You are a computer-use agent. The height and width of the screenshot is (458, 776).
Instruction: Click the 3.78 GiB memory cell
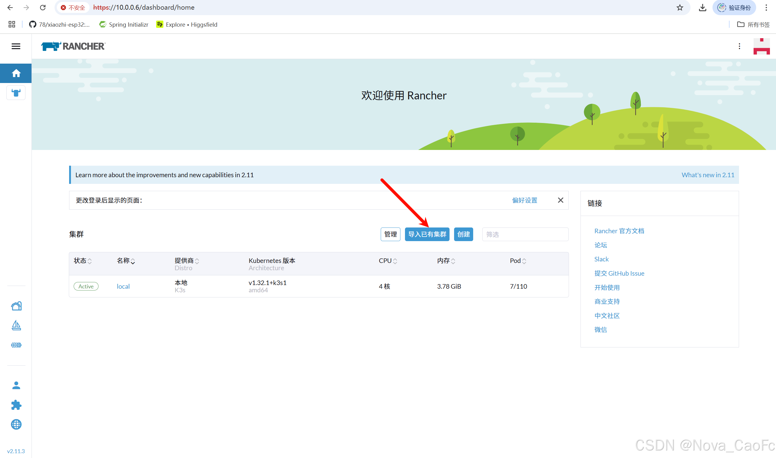(449, 287)
